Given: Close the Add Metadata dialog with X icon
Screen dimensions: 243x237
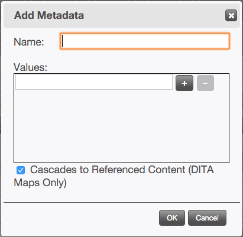Looking at the screenshot, I should (231, 15).
